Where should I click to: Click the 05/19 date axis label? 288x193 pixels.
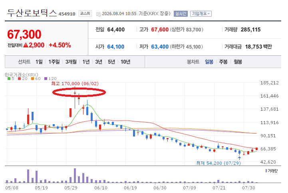coord(41,188)
